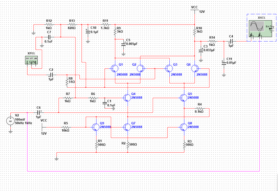
Task: Click the V2 AM voltage source symbol
Action: coord(11,121)
